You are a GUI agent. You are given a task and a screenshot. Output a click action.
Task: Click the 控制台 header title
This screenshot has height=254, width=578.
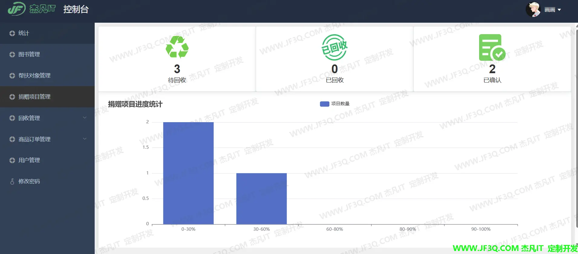(76, 9)
